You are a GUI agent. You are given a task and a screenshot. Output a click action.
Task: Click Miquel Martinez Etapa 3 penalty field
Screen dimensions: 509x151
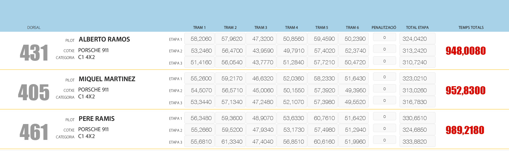(x=384, y=100)
